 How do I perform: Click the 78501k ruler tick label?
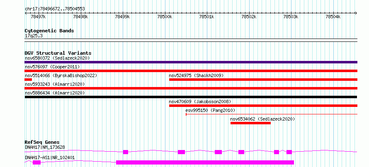206,17
